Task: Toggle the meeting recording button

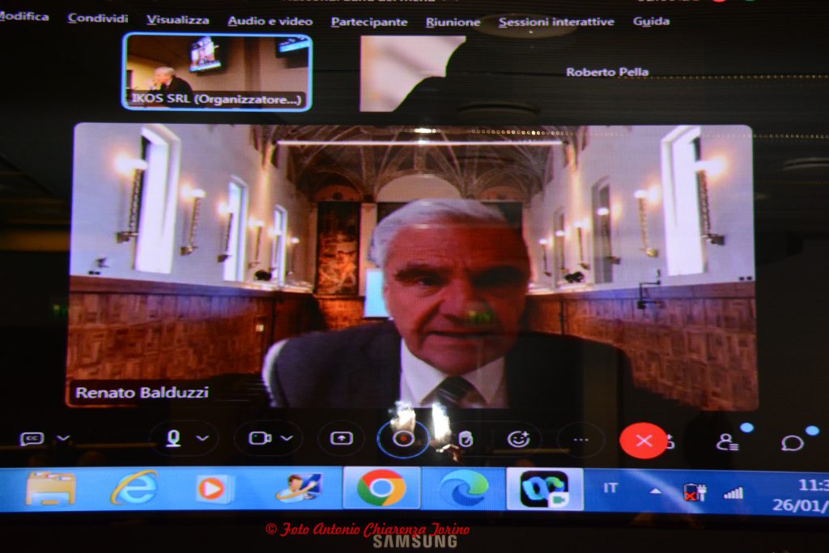Action: click(403, 439)
